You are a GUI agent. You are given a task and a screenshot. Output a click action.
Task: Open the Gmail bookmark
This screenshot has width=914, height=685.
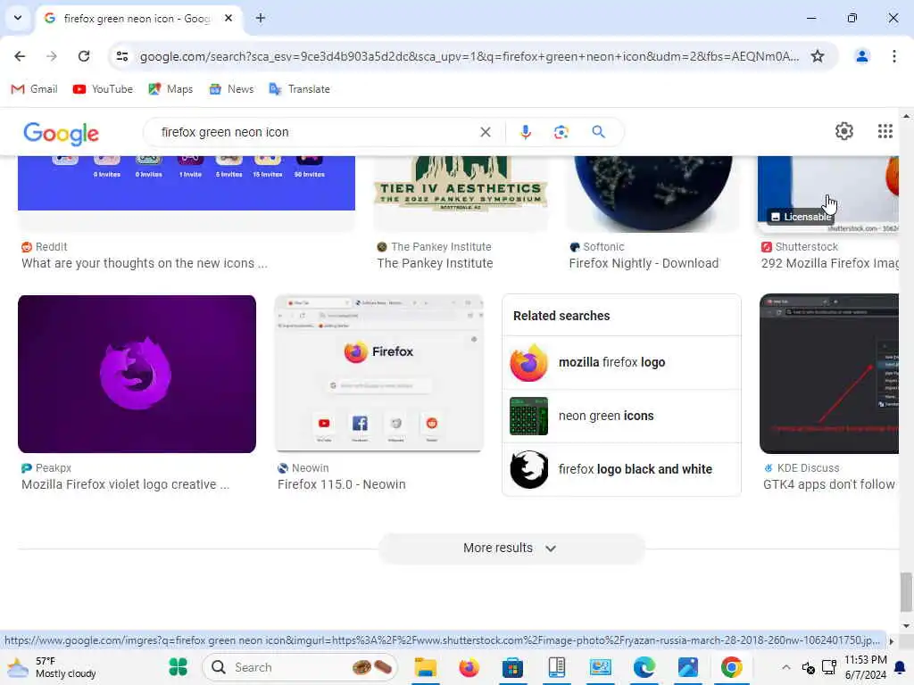click(35, 89)
